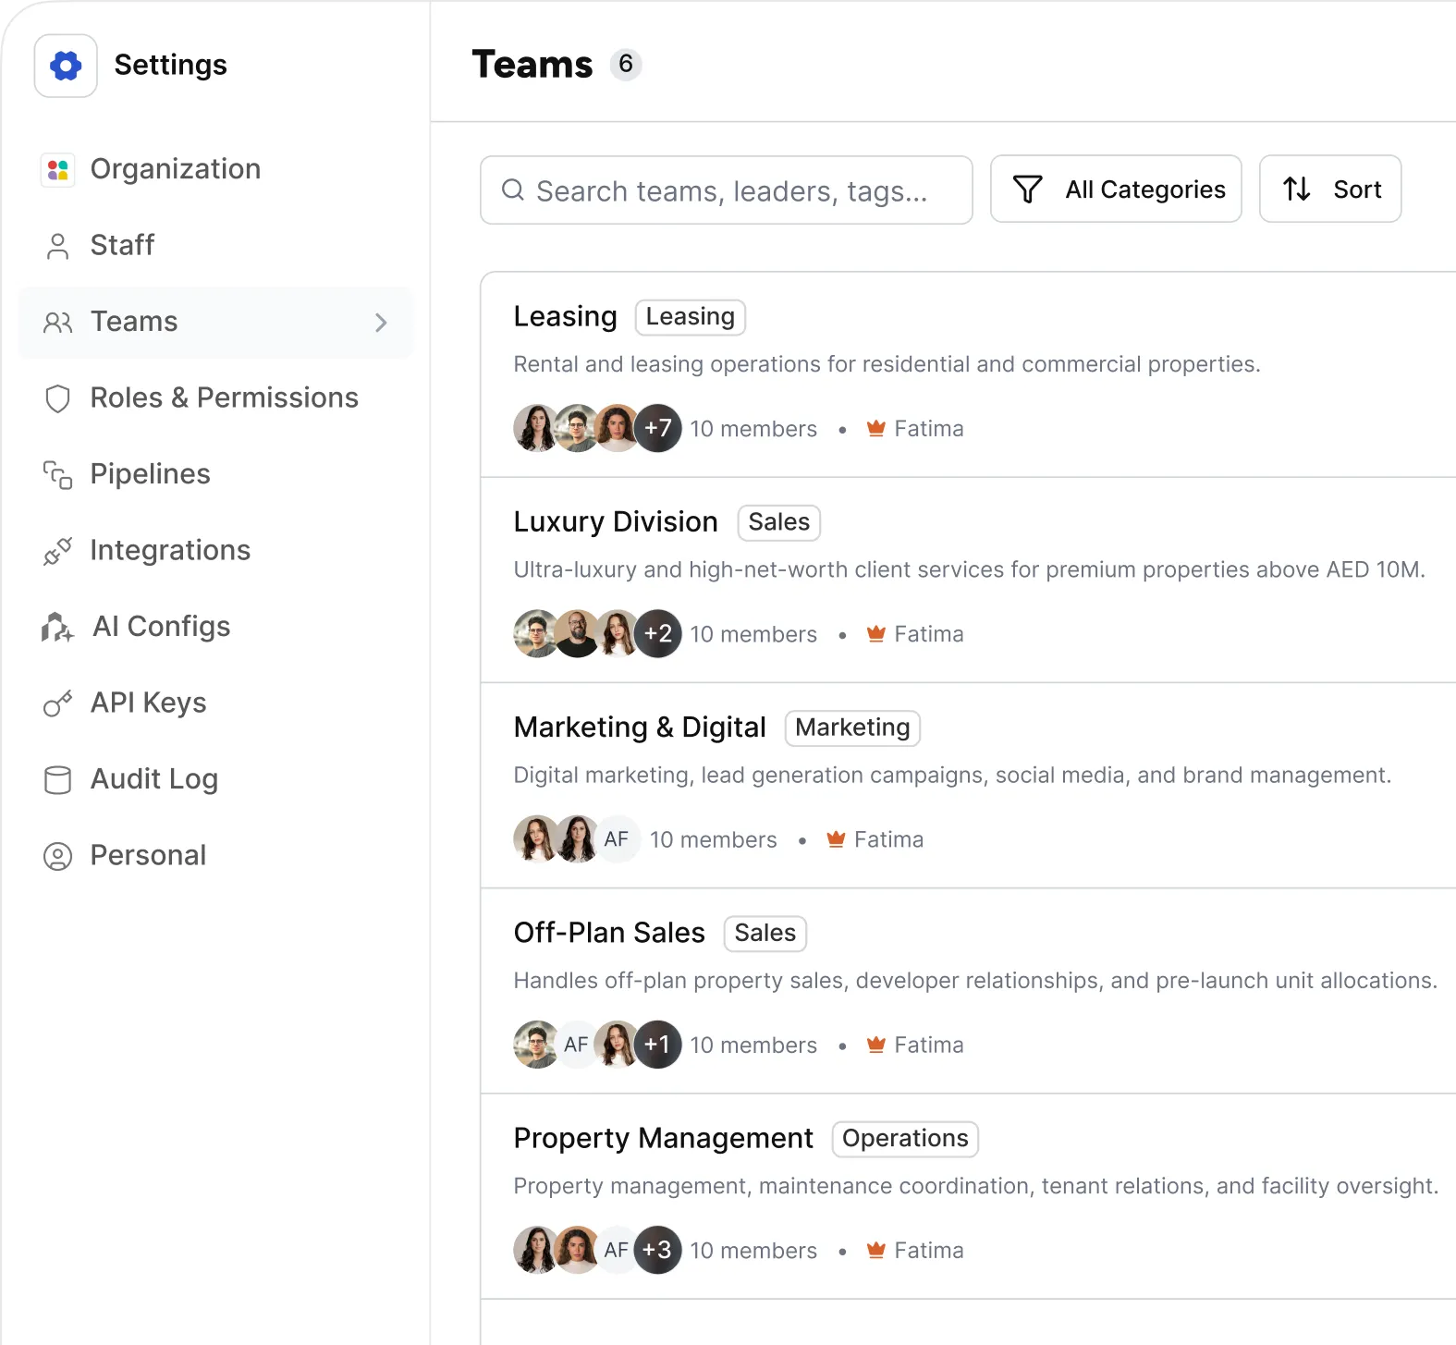Viewport: 1456px width, 1345px height.
Task: Click the Audit Log database icon
Action: [x=57, y=779]
